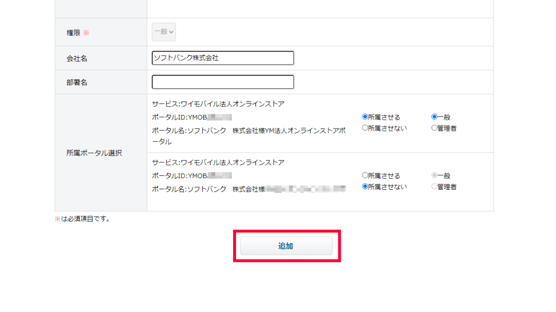The image size is (556, 312).
Task: Choose greyed-out 一般 role for second portal
Action: (434, 176)
